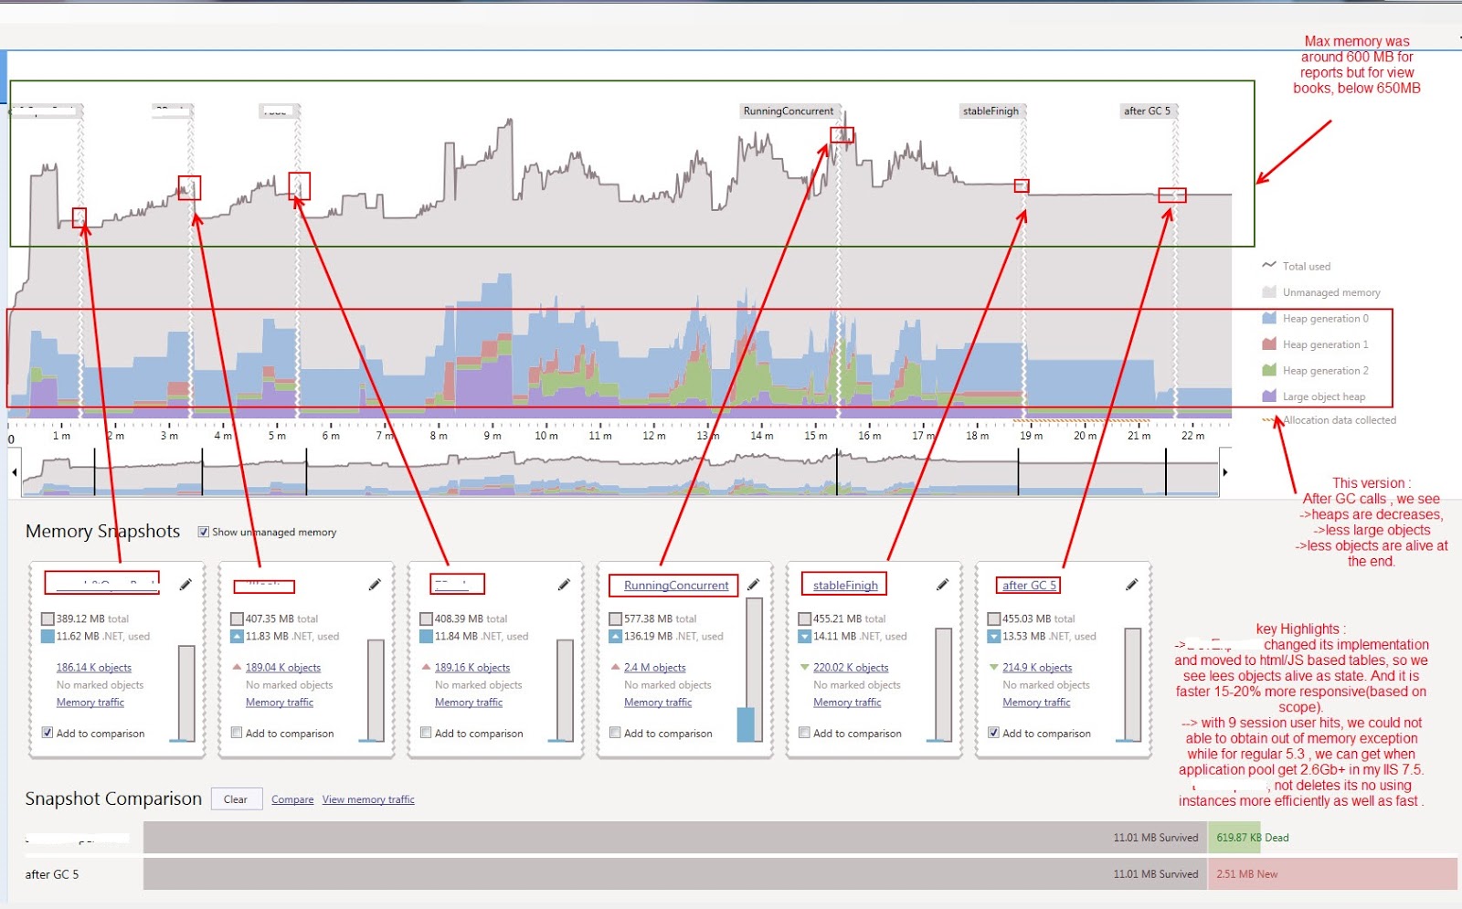Open the View memory traffic link
Viewport: 1462px width, 909px height.
(368, 799)
